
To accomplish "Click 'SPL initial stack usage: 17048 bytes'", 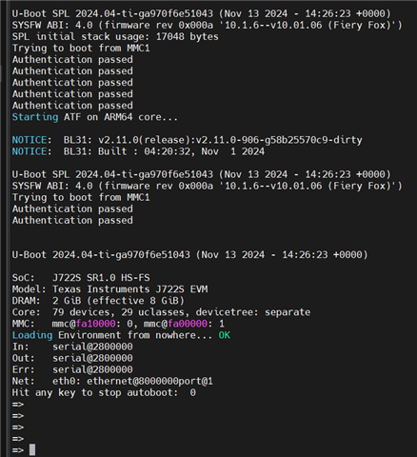I will (115, 37).
